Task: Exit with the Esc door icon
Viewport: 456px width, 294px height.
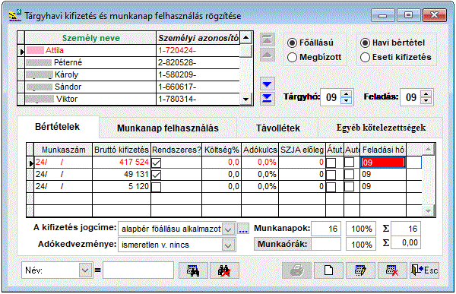Action: tap(424, 270)
